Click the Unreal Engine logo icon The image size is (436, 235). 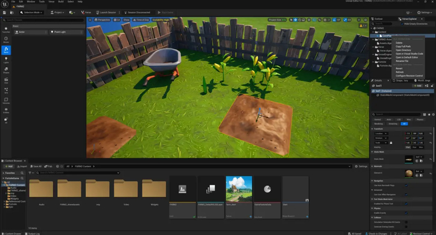point(4,4)
